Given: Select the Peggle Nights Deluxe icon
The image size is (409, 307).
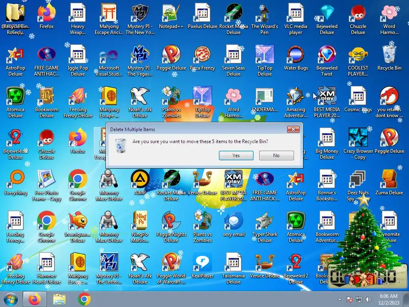Looking at the screenshot, I should (x=171, y=227).
